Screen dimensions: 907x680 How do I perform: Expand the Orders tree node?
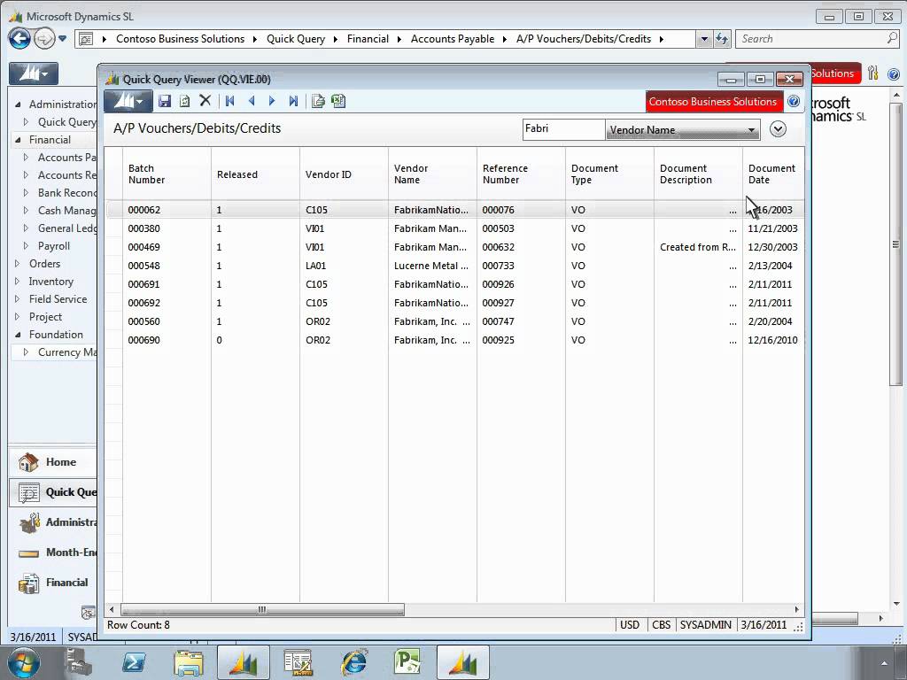(x=18, y=264)
